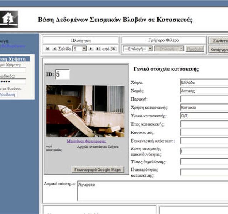The height and width of the screenshot is (214, 228).
Task: Click the password field with dots
Action: tap(13, 81)
